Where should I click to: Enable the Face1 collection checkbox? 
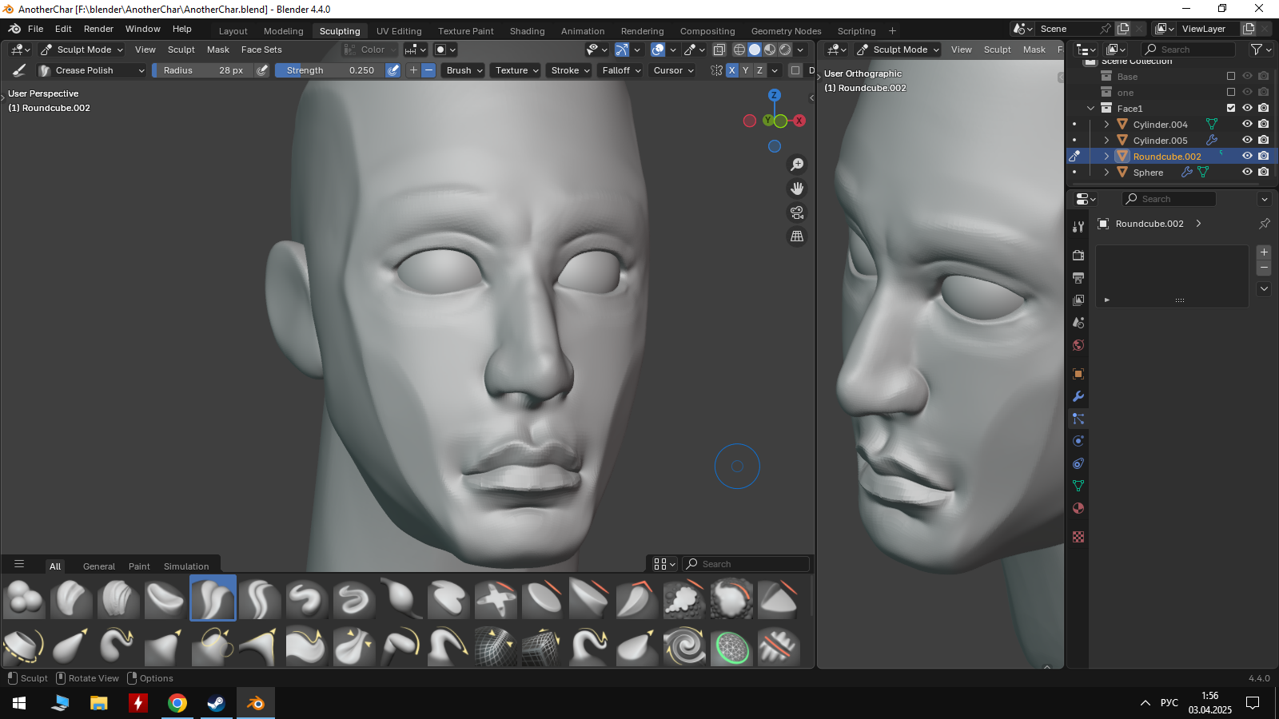1231,108
